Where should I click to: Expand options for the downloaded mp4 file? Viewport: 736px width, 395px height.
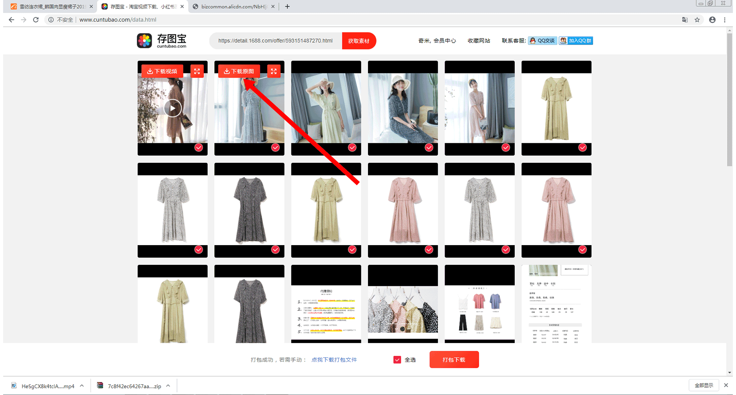(82, 386)
